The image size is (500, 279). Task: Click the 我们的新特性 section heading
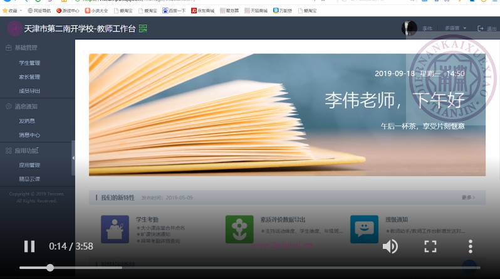point(118,197)
